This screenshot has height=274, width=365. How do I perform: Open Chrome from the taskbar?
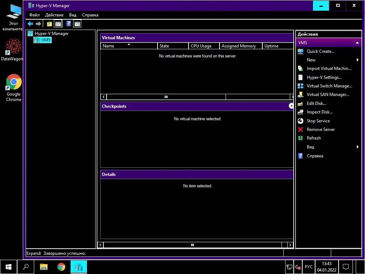click(61, 267)
